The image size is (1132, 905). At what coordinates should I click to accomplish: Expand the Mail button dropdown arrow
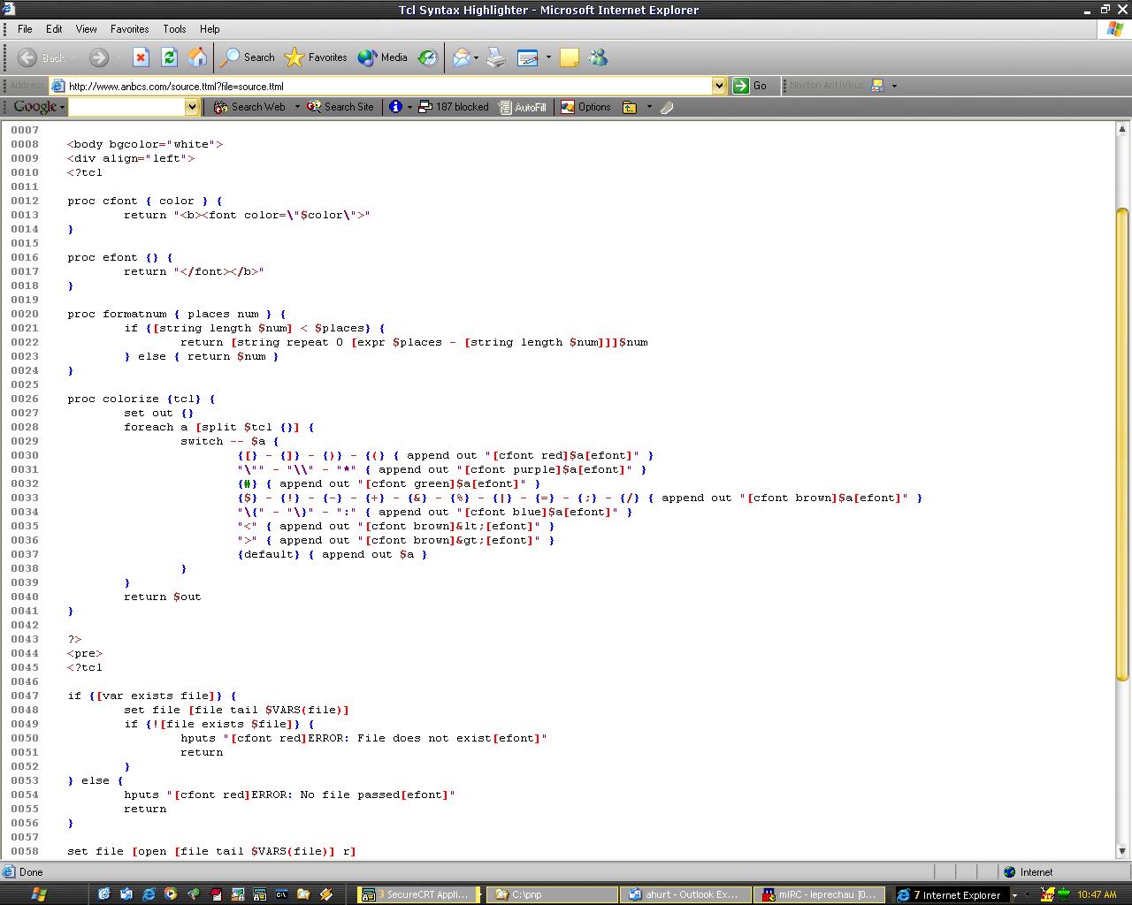(x=477, y=57)
